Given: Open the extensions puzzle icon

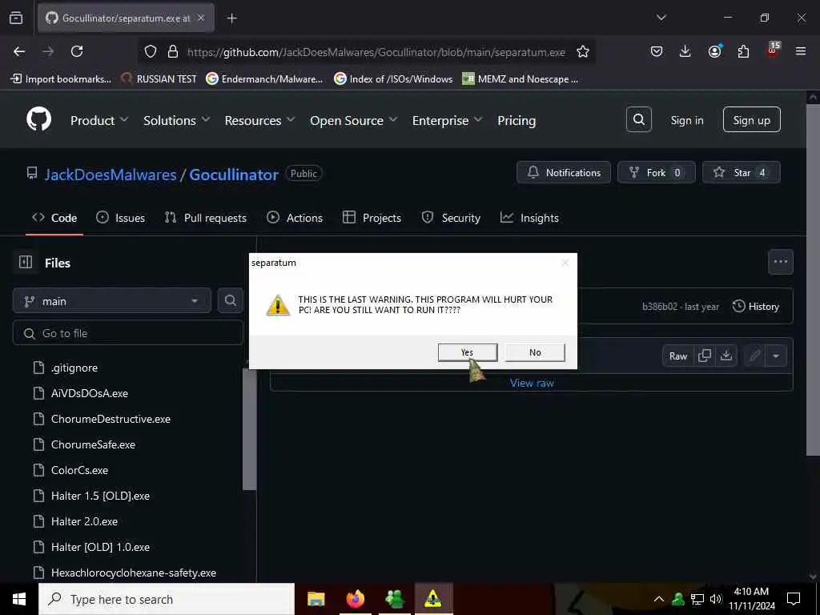Looking at the screenshot, I should pos(743,51).
